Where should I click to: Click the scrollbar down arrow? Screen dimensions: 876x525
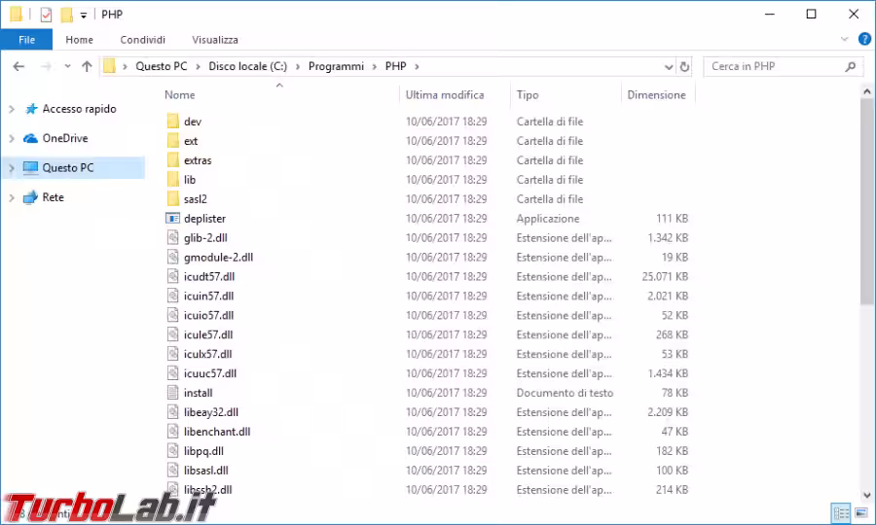(866, 495)
